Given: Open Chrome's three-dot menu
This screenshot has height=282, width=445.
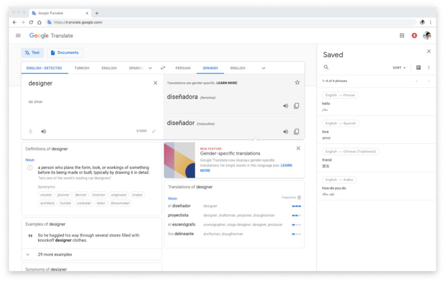Looking at the screenshot, I should click(x=431, y=22).
